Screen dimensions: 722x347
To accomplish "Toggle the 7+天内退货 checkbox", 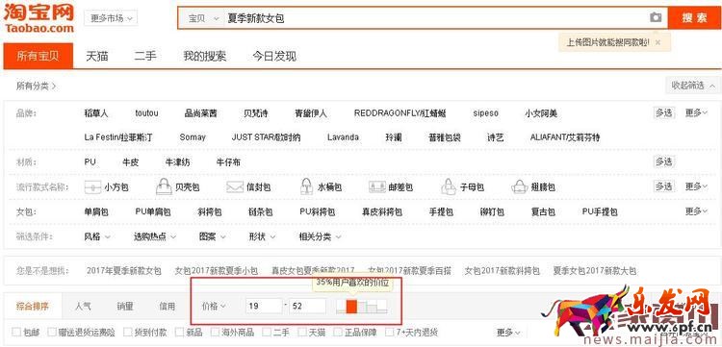I will tap(390, 332).
